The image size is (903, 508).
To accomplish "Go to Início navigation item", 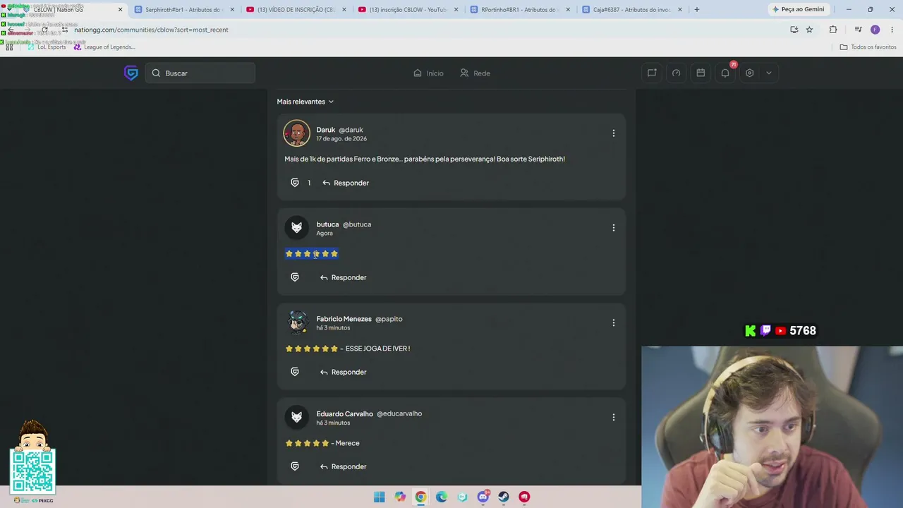I will 428,73.
